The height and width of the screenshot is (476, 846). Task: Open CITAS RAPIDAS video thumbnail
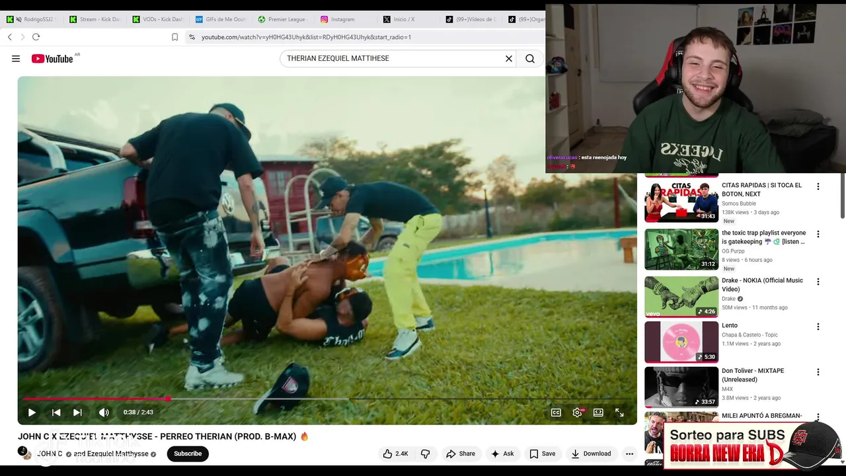pos(681,202)
